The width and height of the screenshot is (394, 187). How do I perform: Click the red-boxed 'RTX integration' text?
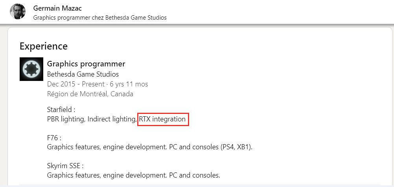click(x=163, y=119)
